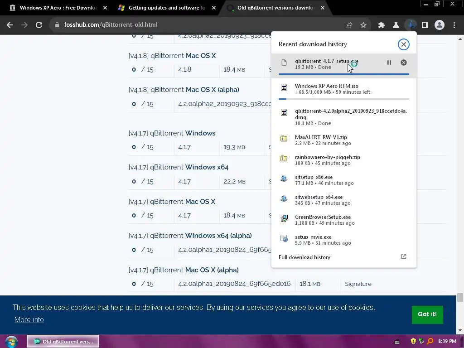The image size is (464, 348).
Task: Click the orange magnifier tray icon
Action: pos(430,342)
